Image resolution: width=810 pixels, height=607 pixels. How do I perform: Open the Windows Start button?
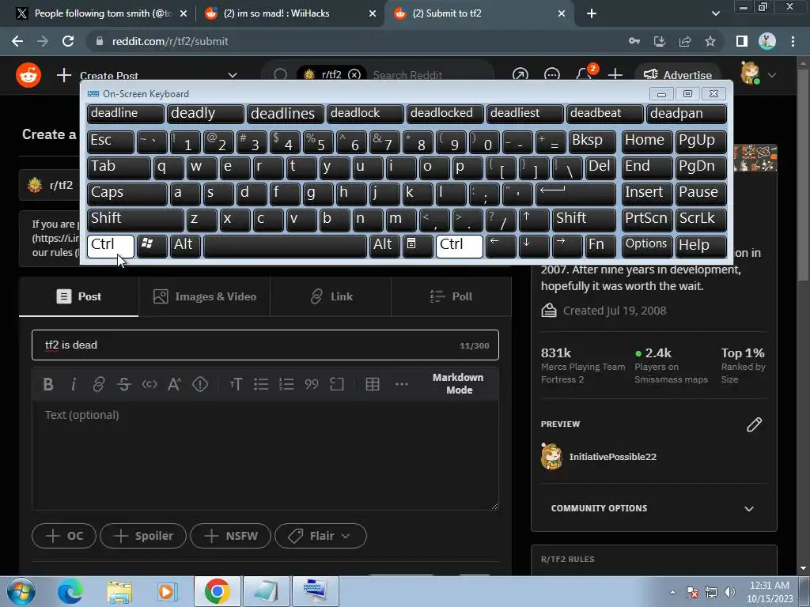(x=21, y=591)
